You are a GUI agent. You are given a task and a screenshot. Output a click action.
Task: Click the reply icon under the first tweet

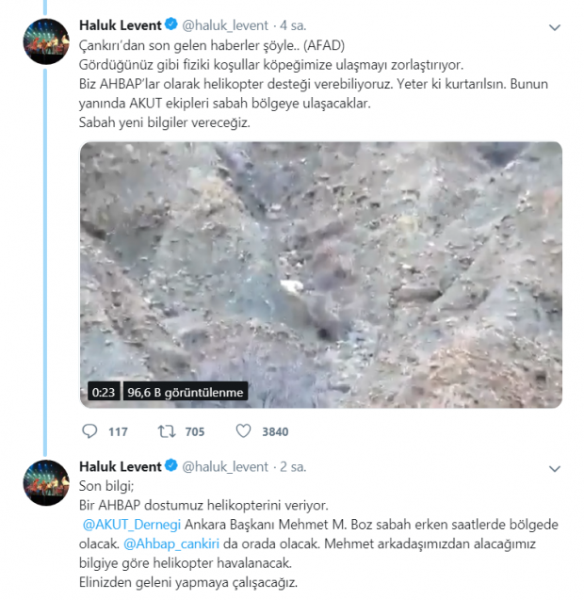(x=90, y=431)
